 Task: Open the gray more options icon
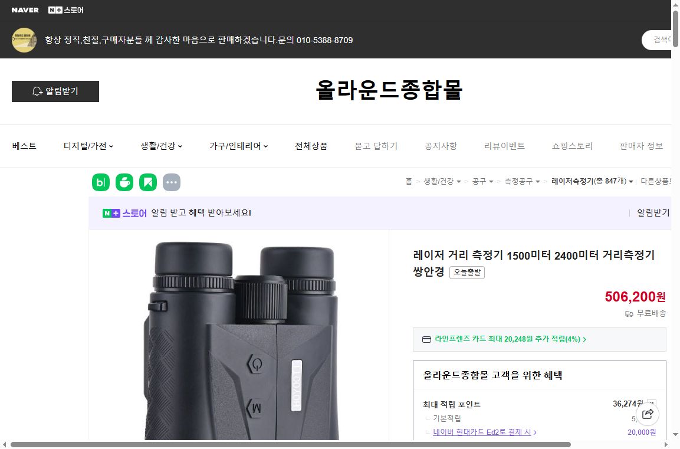point(172,182)
